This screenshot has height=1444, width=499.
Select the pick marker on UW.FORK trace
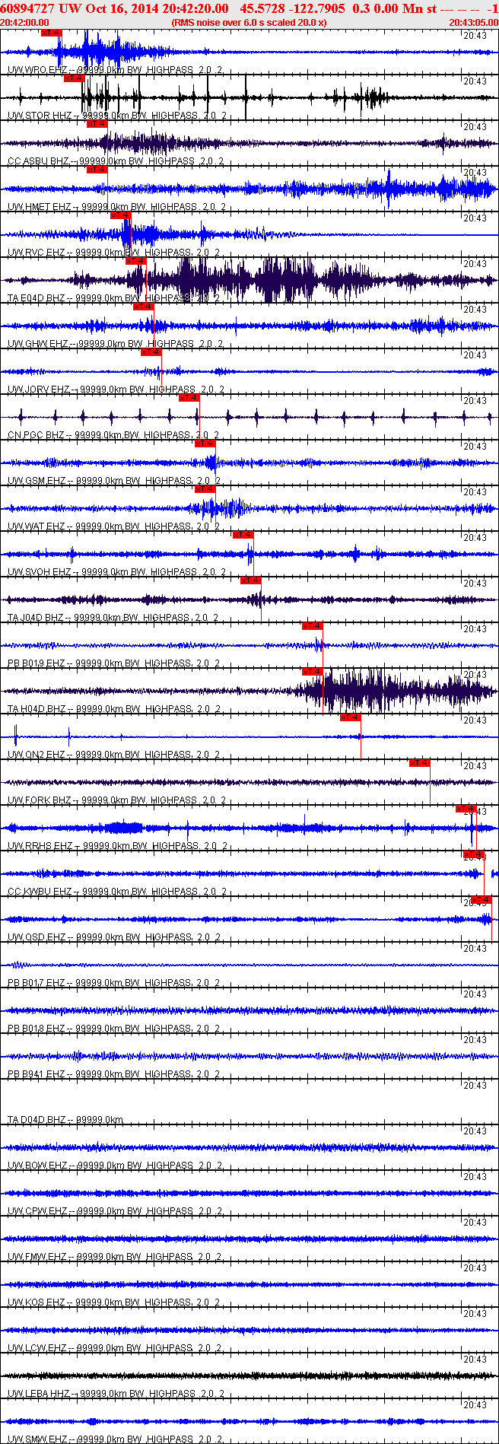[x=420, y=763]
